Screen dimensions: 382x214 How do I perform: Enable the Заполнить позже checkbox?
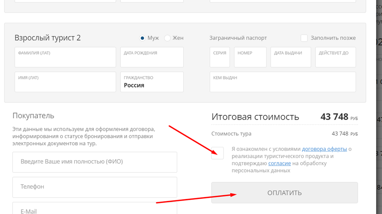pos(304,38)
